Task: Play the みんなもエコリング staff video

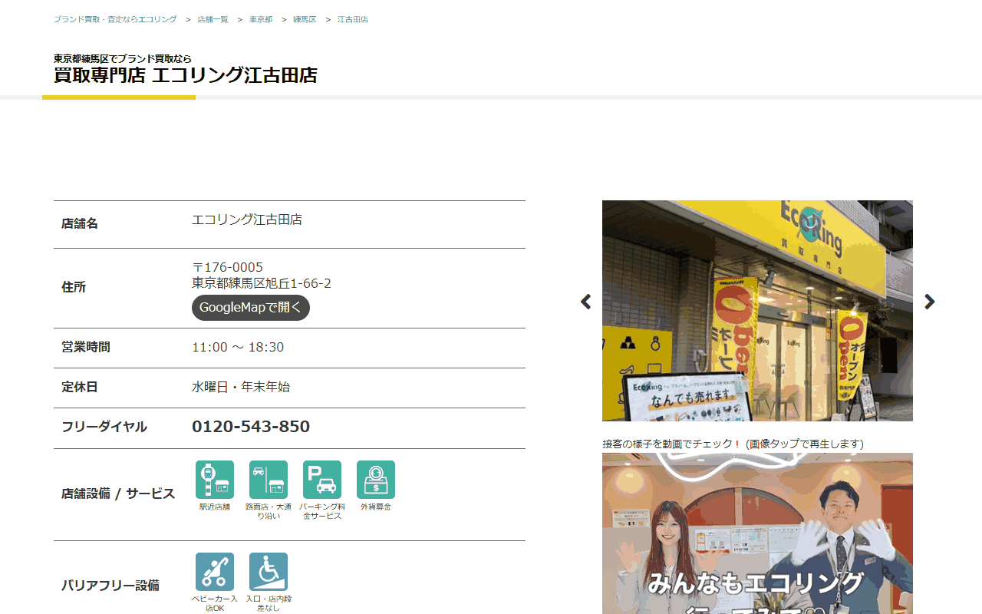Action: click(757, 533)
